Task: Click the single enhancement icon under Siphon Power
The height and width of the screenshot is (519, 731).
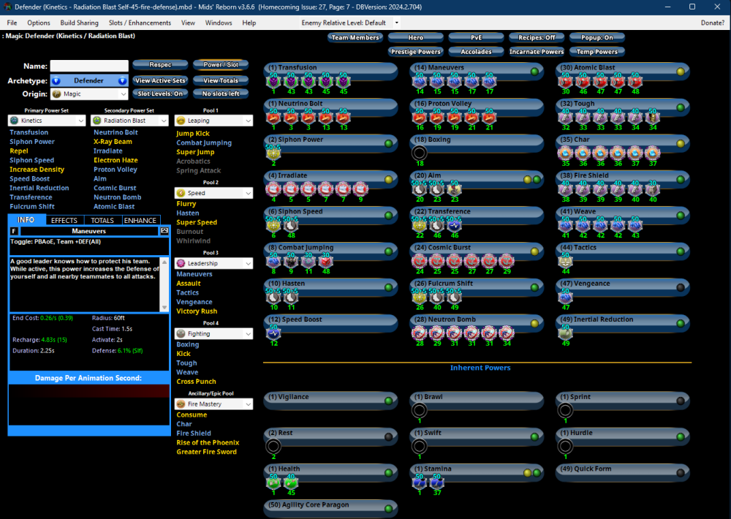Action: pyautogui.click(x=273, y=153)
